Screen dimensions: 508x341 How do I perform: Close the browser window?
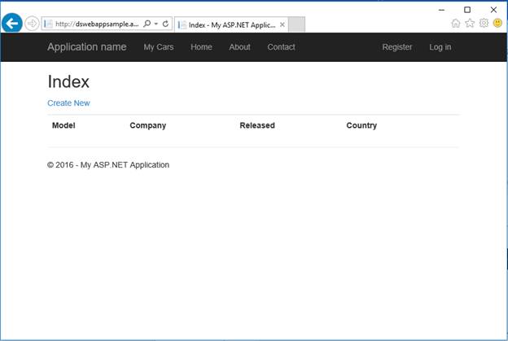pyautogui.click(x=493, y=10)
